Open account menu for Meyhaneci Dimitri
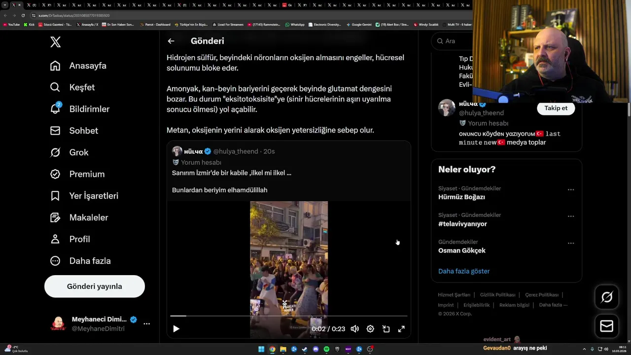This screenshot has height=355, width=631. coord(146,324)
